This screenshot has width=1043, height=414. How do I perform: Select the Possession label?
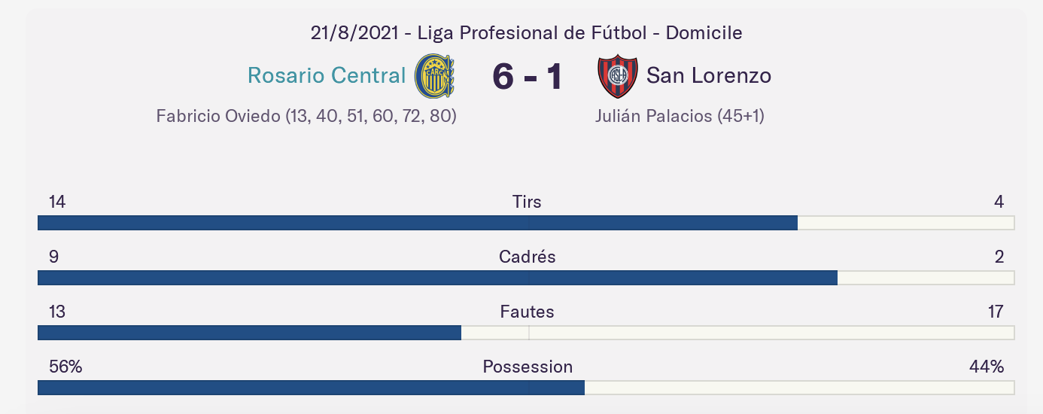528,367
